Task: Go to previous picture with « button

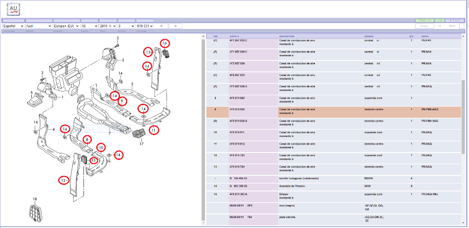Action: (161, 26)
